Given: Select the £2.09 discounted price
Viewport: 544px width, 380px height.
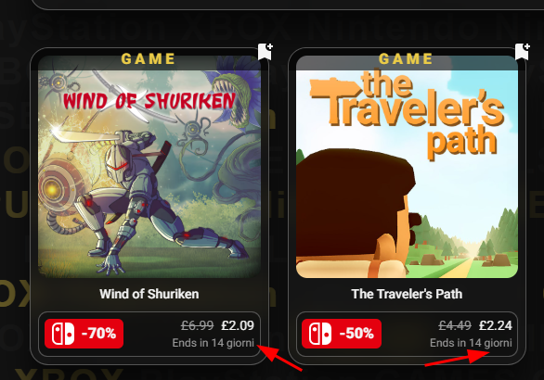Looking at the screenshot, I should coord(238,325).
